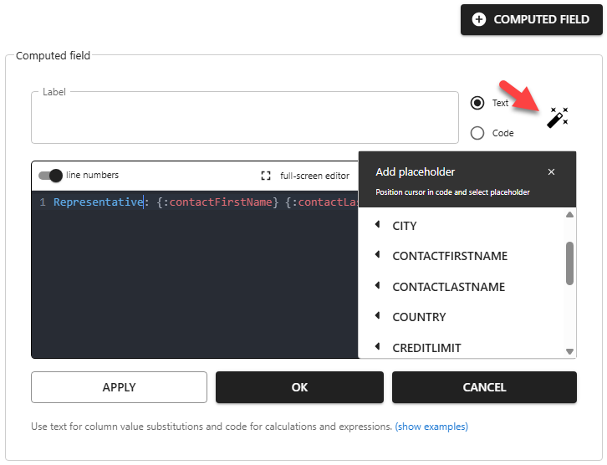Image resolution: width=607 pixels, height=465 pixels.
Task: Open the show examples link
Action: click(431, 427)
